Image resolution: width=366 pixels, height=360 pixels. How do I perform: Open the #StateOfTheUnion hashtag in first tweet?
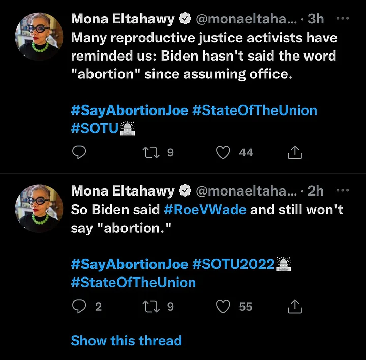255,110
